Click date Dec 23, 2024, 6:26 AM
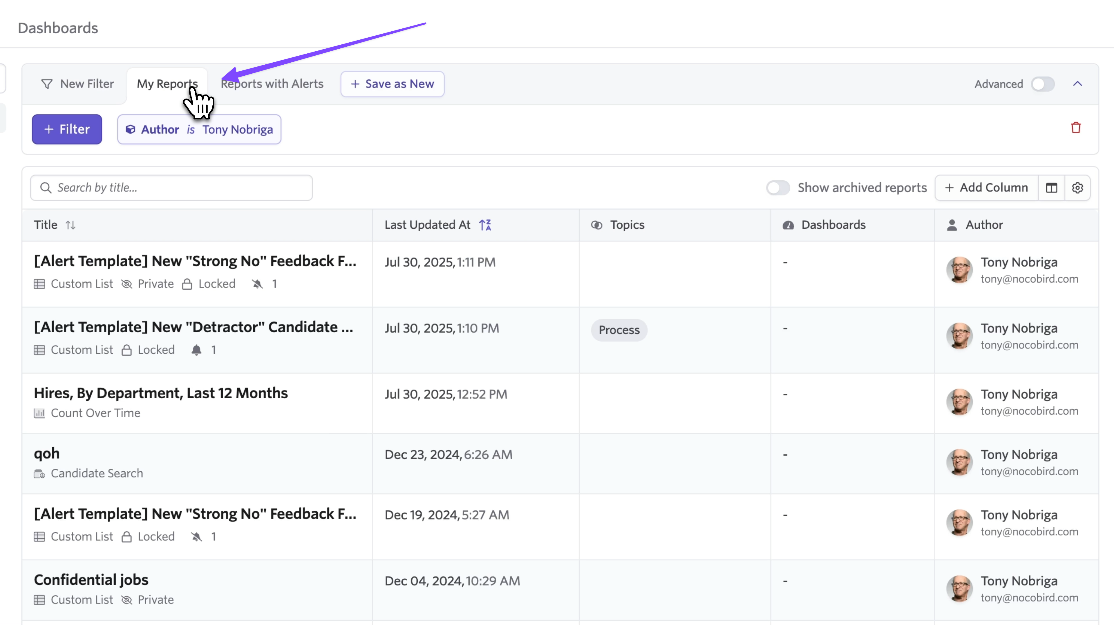 click(449, 455)
